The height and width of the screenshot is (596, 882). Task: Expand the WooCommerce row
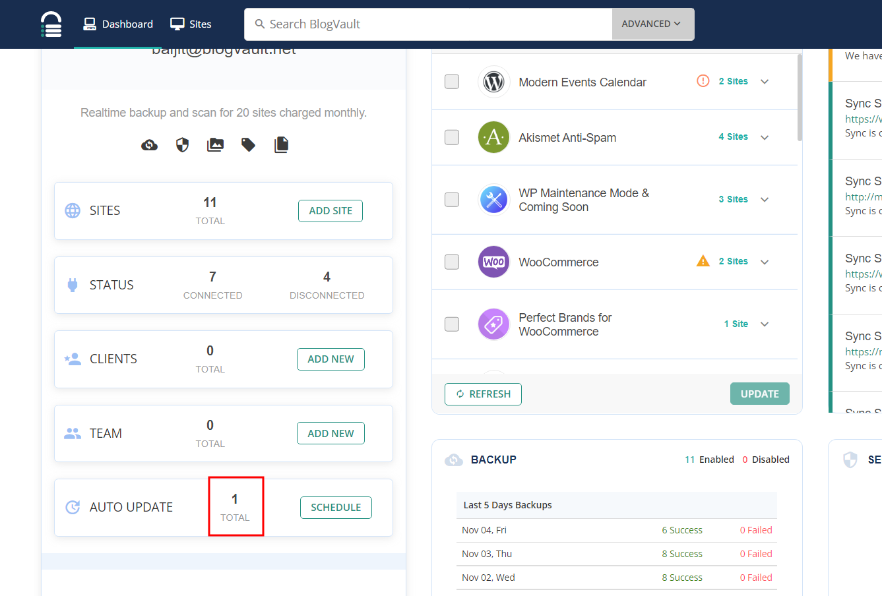click(x=765, y=262)
